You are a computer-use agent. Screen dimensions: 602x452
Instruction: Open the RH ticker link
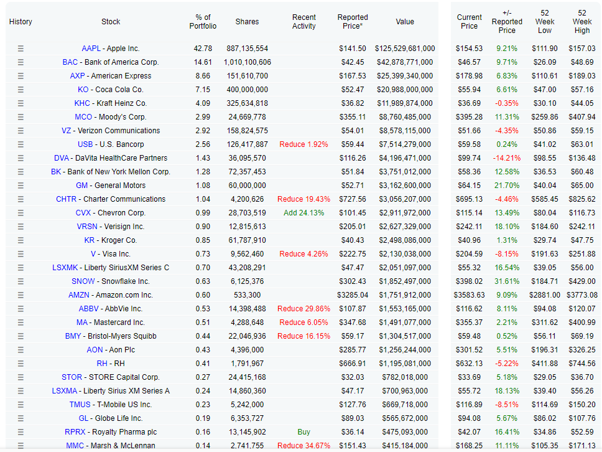[102, 364]
